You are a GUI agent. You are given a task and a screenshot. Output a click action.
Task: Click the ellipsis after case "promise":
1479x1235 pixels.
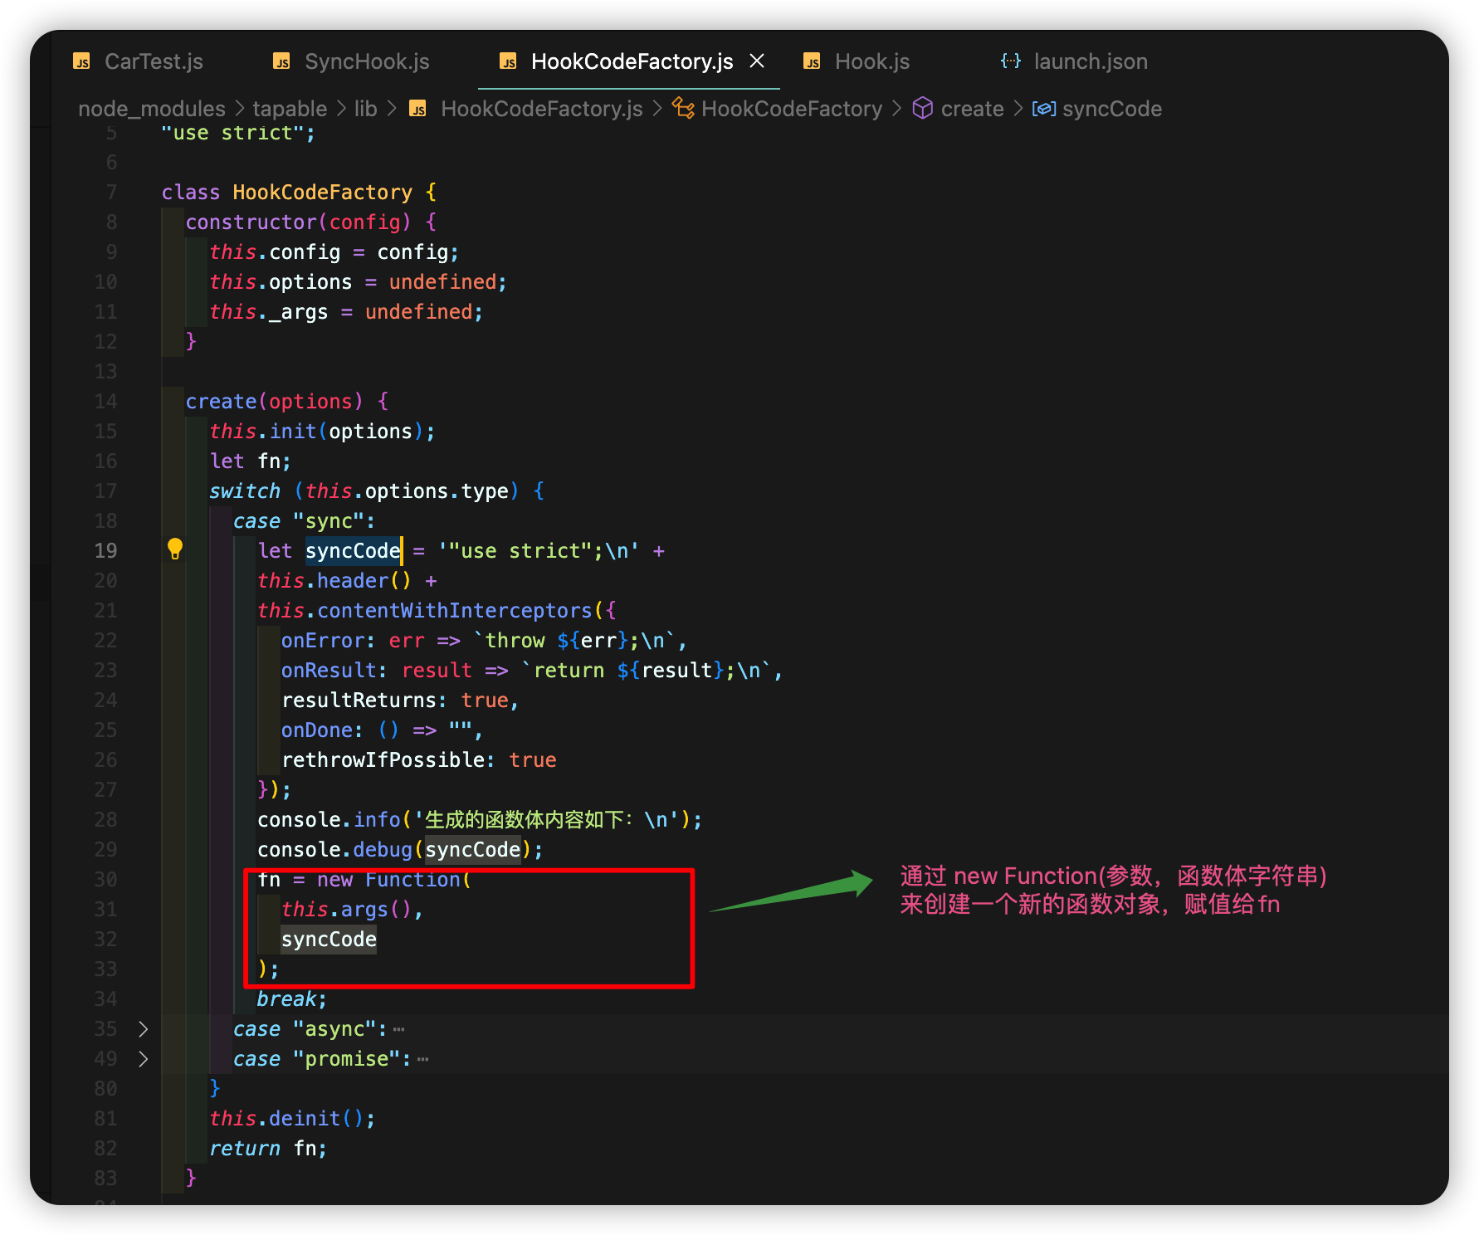422,1059
